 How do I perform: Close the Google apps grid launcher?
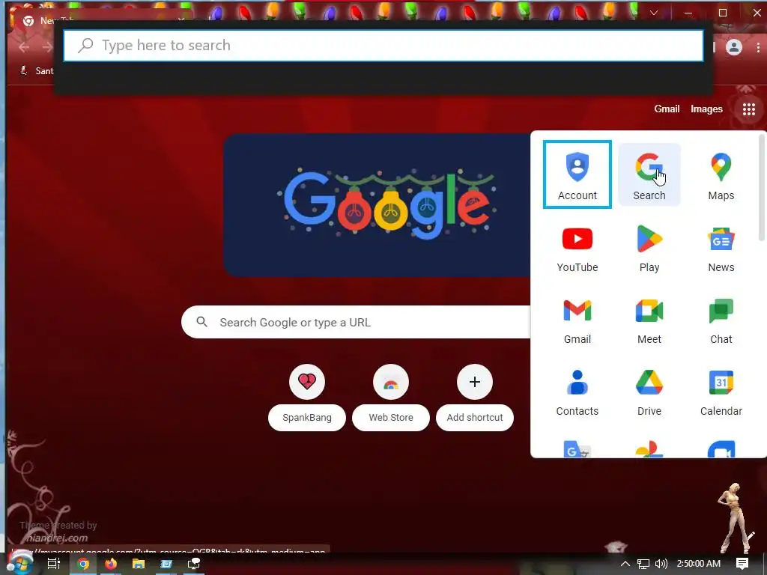(748, 109)
